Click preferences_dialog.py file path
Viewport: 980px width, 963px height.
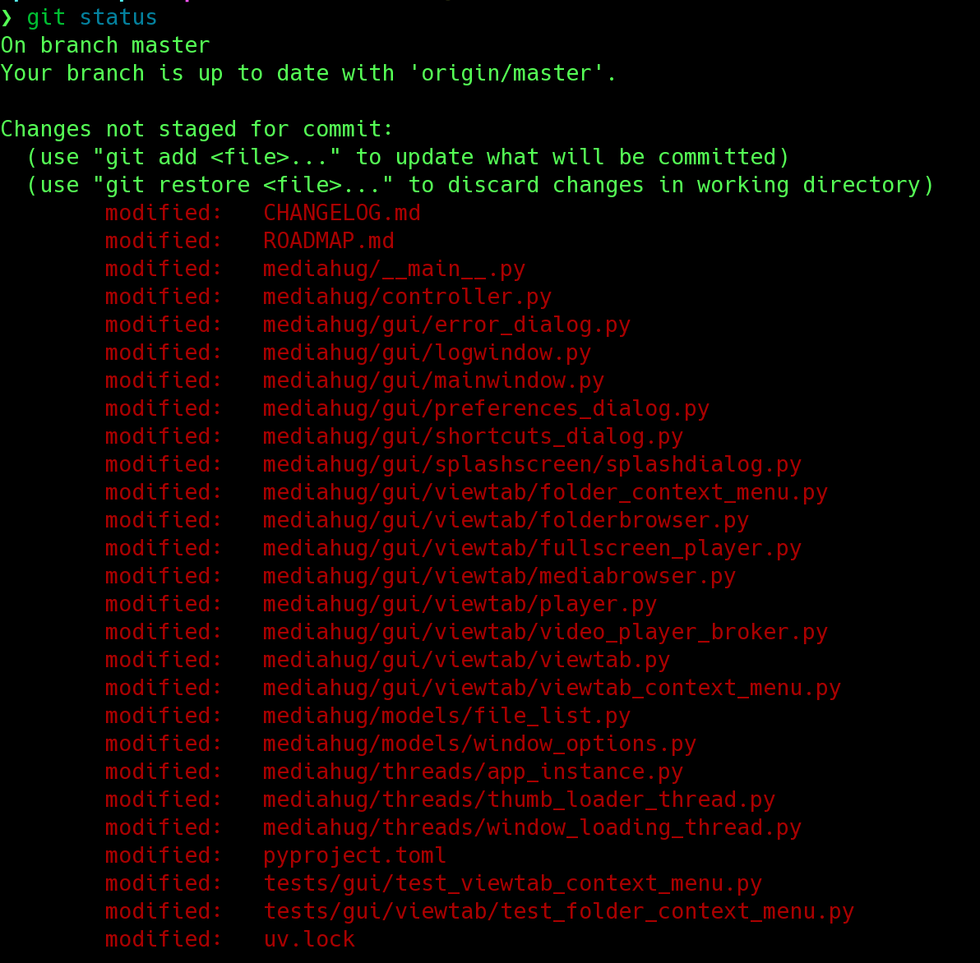click(486, 409)
